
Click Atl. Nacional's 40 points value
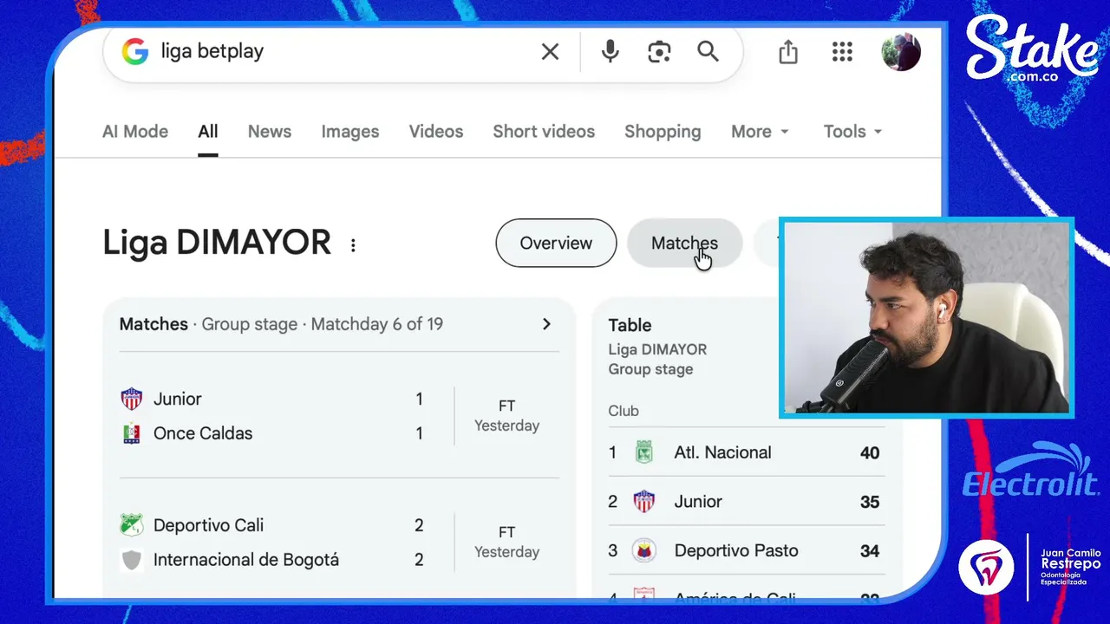click(x=870, y=452)
